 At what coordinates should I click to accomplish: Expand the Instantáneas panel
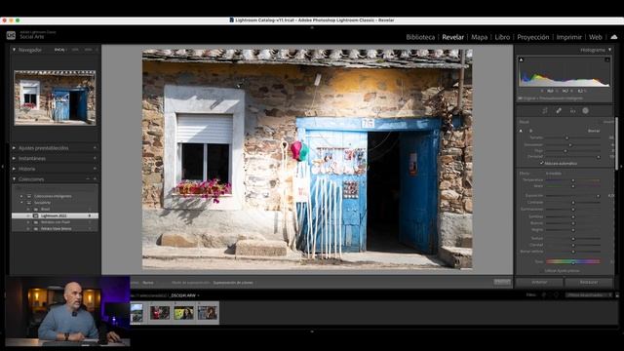[15, 158]
